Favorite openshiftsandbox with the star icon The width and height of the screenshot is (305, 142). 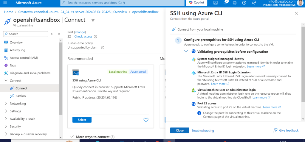[93, 20]
